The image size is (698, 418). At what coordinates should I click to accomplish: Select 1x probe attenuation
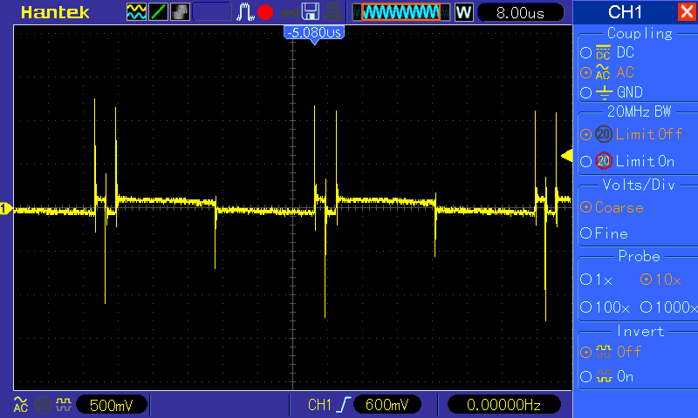(597, 280)
